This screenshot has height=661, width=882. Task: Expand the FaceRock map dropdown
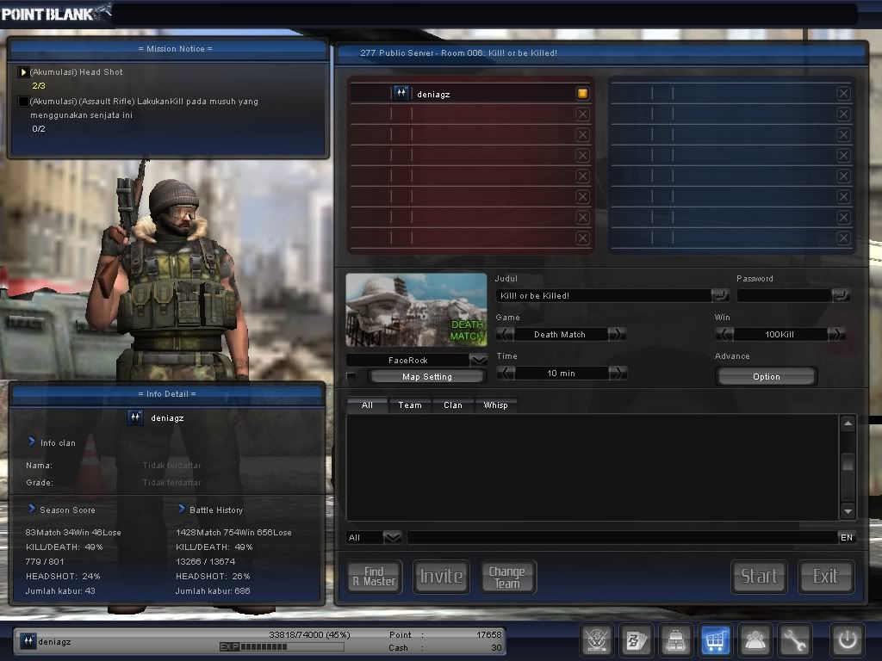click(x=478, y=361)
